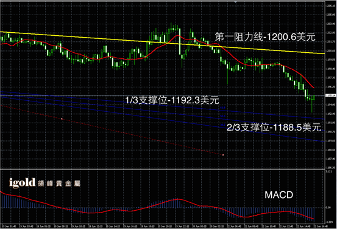Select the left anchor of the red dotted trendline
Viewport: 337px width, 229px height.
point(62,118)
